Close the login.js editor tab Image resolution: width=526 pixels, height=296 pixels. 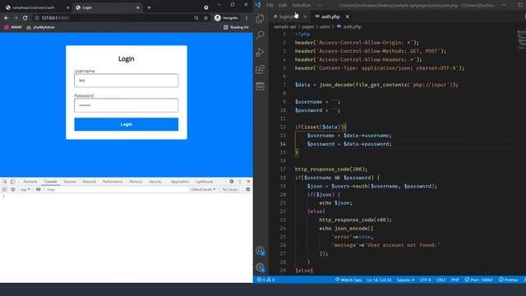305,16
